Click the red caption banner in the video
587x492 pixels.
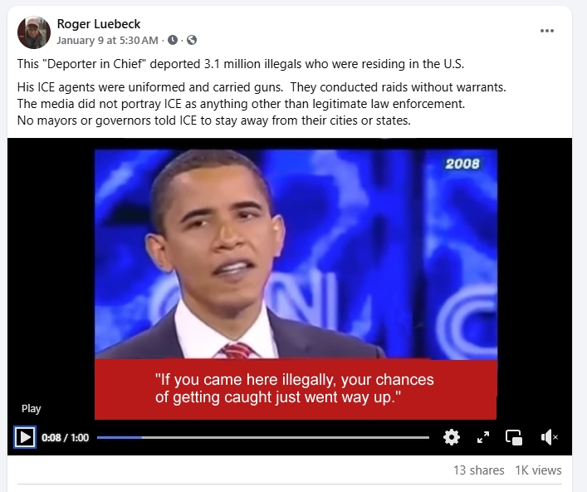pyautogui.click(x=296, y=389)
